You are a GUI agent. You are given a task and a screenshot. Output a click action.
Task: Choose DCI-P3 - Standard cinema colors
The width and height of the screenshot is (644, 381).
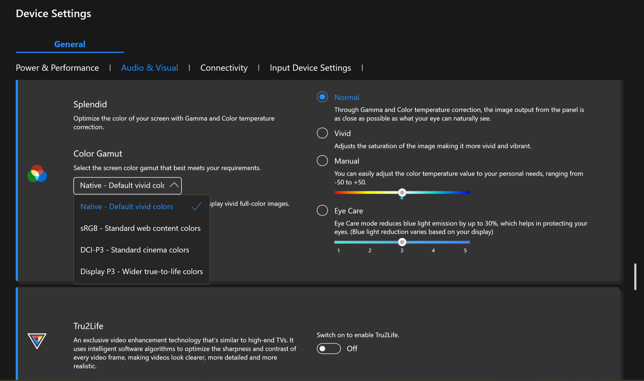point(135,250)
